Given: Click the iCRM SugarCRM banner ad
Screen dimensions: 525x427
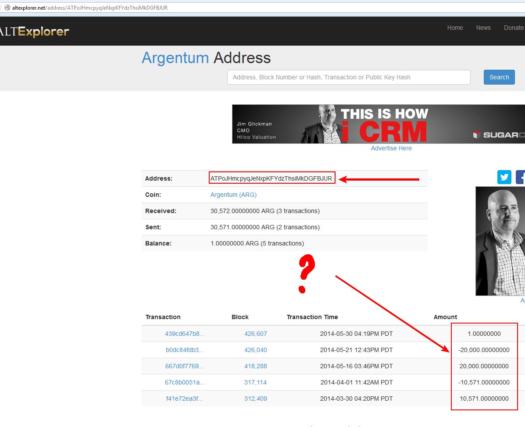Looking at the screenshot, I should (x=379, y=124).
